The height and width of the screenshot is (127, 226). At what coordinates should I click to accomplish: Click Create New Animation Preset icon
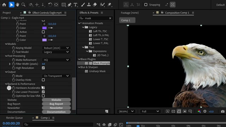coord(107,111)
